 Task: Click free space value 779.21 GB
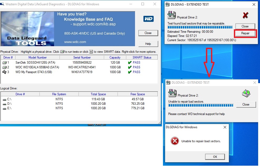point(138,108)
